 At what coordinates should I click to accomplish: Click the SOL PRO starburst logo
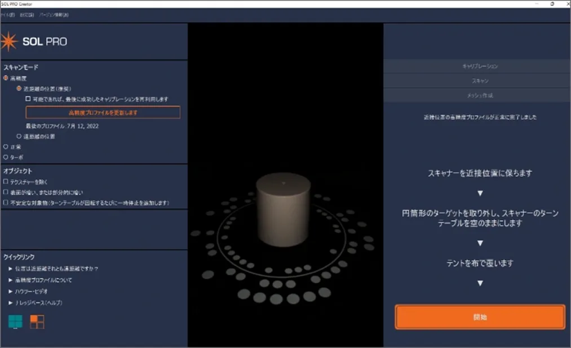click(8, 42)
